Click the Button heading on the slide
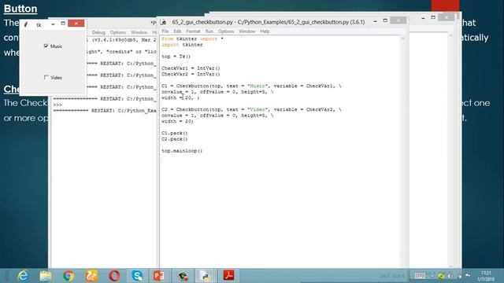This screenshot has width=504, height=283. pos(20,9)
